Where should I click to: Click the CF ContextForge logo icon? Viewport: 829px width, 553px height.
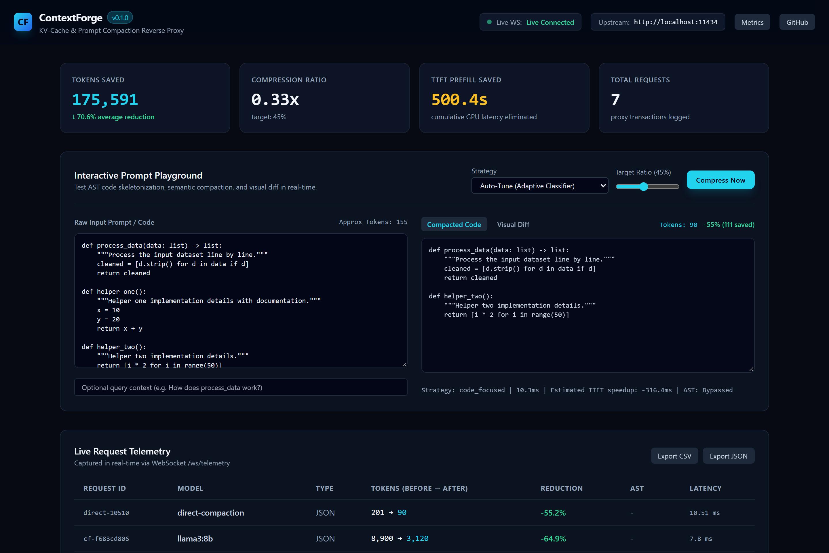pyautogui.click(x=23, y=22)
